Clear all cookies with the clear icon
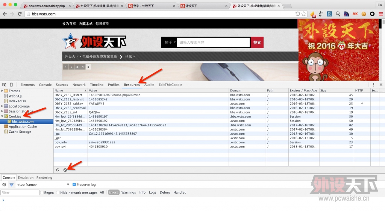 point(65,170)
